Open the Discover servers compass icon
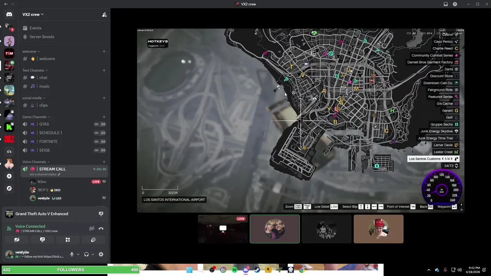The width and height of the screenshot is (491, 276). (9, 188)
